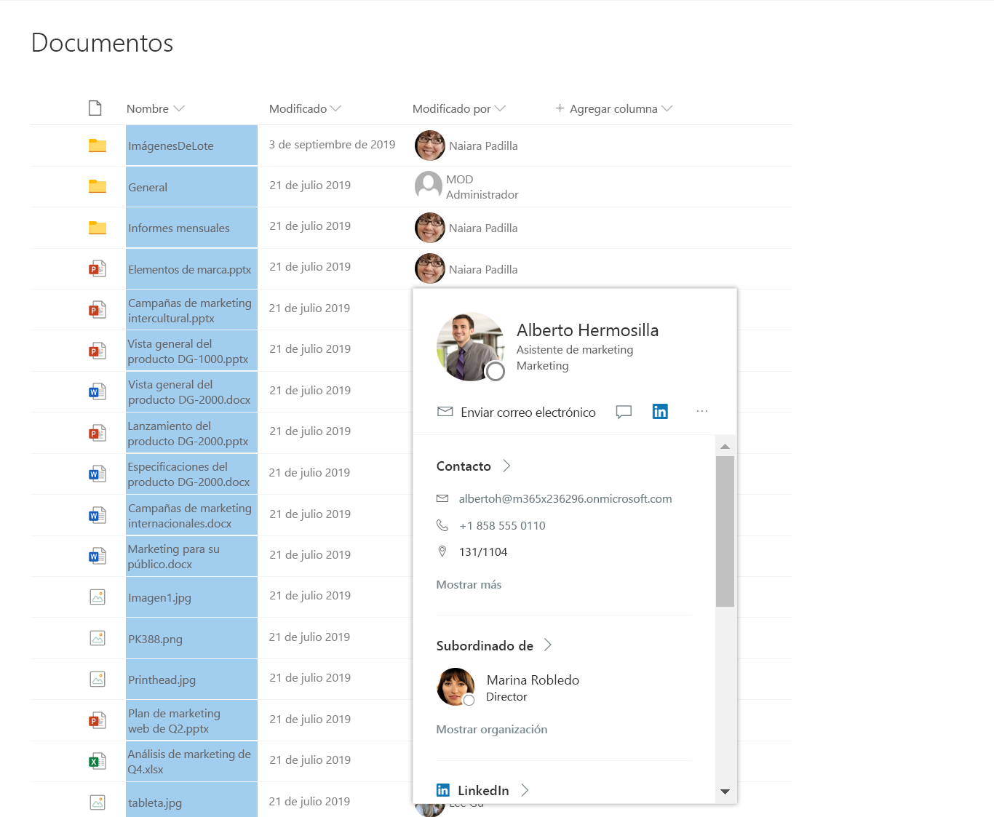994x817 pixels.
Task: Open Elementos de marca.pptx file
Action: (189, 269)
